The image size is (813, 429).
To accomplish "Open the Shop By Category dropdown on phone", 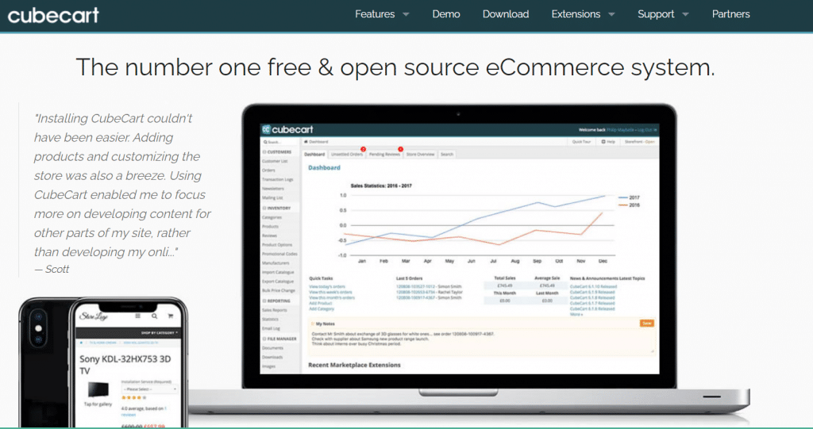I will (159, 332).
